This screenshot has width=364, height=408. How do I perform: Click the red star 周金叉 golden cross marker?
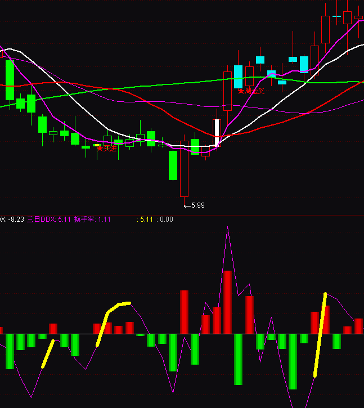click(251, 91)
